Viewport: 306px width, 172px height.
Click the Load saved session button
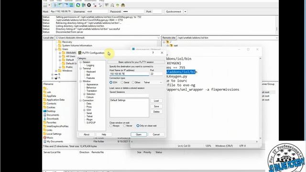click(x=156, y=101)
